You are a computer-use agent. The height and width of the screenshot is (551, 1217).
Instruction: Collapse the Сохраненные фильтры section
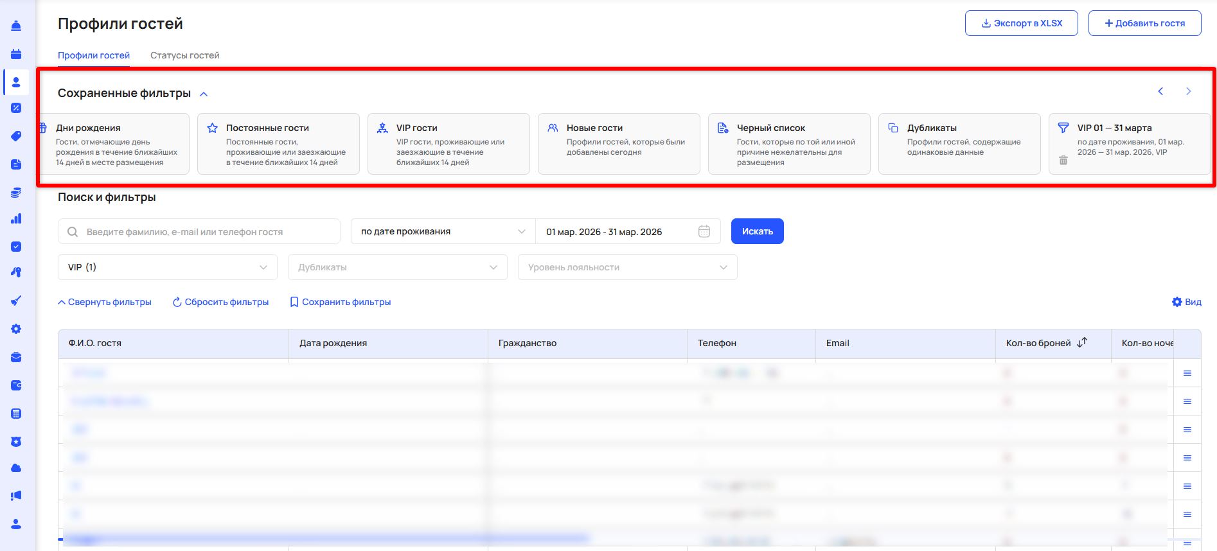[204, 94]
